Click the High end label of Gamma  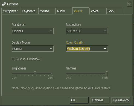tap(105, 78)
